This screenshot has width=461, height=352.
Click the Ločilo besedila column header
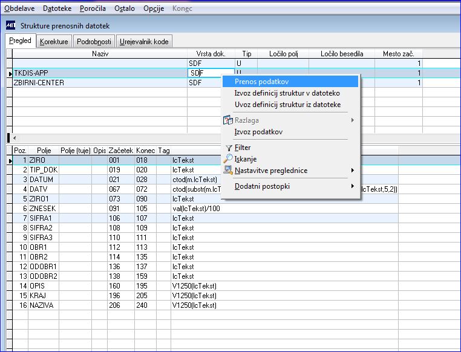342,54
